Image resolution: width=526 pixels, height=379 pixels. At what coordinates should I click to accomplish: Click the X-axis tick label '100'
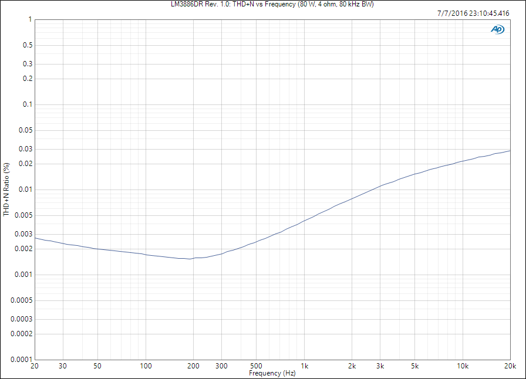146,366
